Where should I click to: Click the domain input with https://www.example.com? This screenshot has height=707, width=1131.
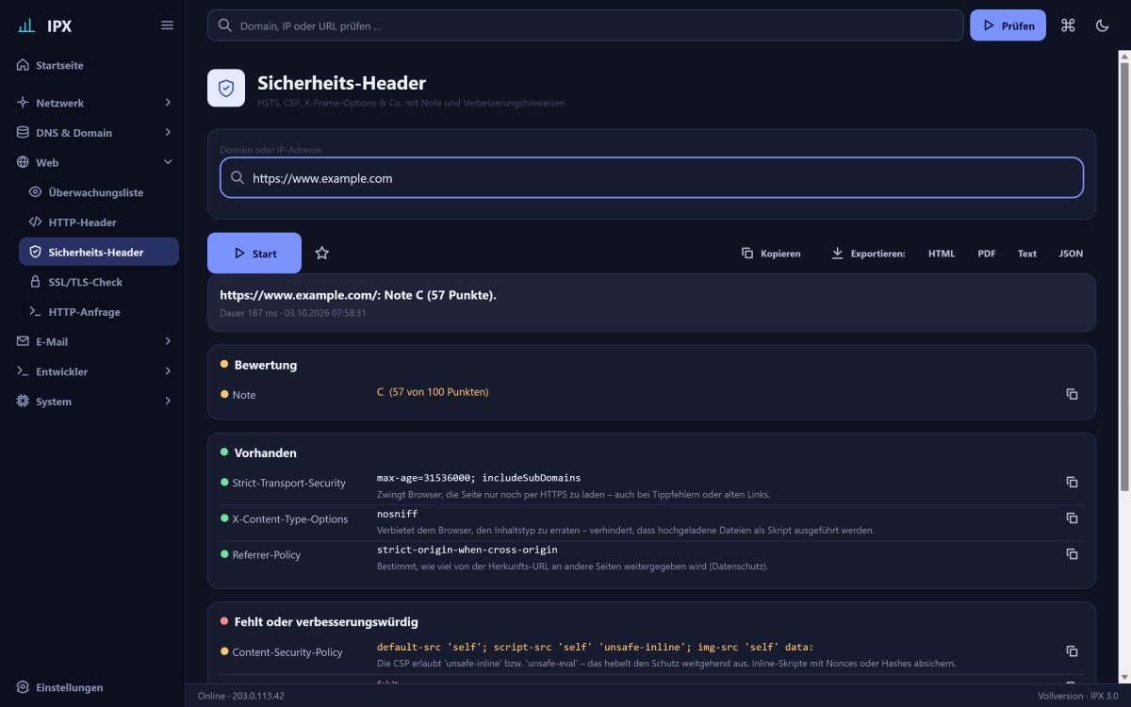[x=651, y=177]
